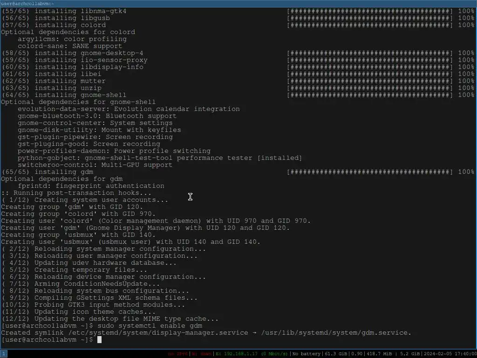Click the "Creating user 'usbmux'" line
Image resolution: width=477 pixels, height=358 pixels.
131,242
